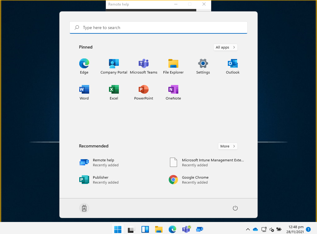
Task: Close the Remote help window
Action: coord(204,4)
